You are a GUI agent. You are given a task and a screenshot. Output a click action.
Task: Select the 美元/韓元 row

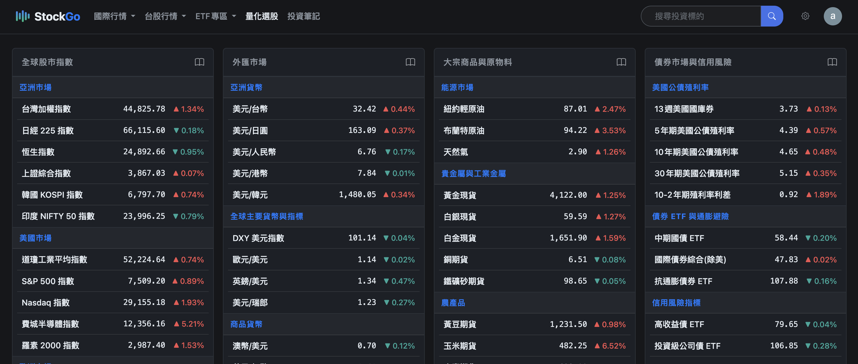coord(324,195)
